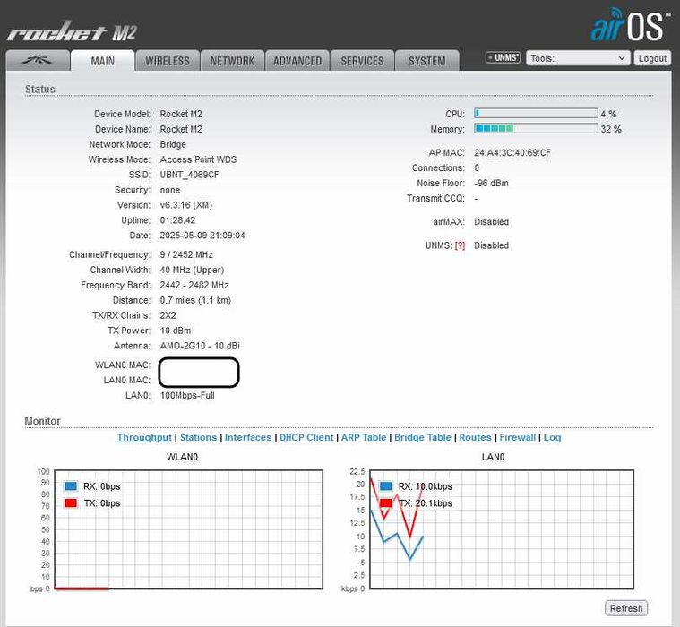Image resolution: width=680 pixels, height=627 pixels.
Task: Click the TX Power value 10 dBm
Action: pos(176,331)
